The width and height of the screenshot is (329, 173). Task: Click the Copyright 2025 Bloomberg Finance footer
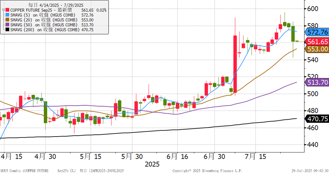click(x=207, y=171)
